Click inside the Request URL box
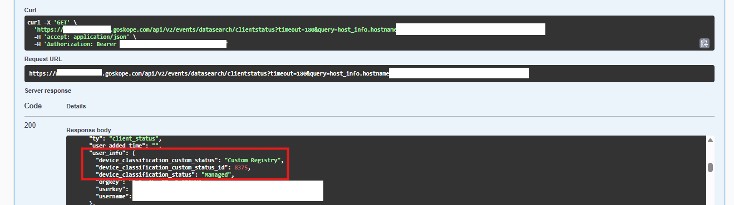 click(369, 73)
